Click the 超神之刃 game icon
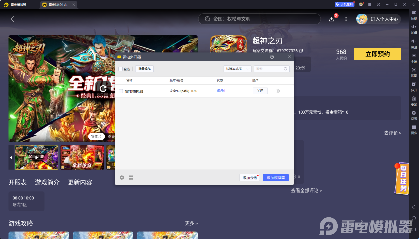Screen dimensions: 419x239 [x=228, y=44]
